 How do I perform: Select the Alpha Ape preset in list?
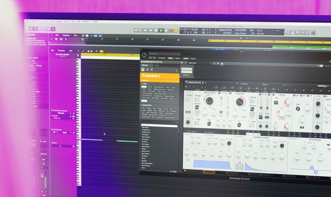coord(145,127)
